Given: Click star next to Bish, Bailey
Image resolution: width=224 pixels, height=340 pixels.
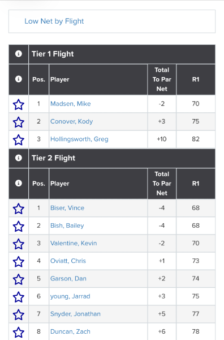Looking at the screenshot, I should click(19, 226).
